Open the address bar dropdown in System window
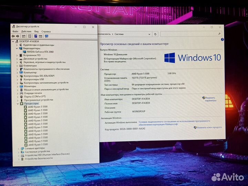The height and width of the screenshot is (186, 248). pyautogui.click(x=149, y=34)
